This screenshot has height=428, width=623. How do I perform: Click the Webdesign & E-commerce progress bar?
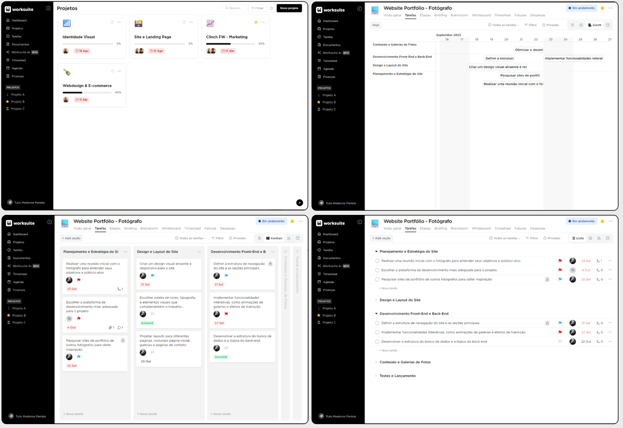click(87, 93)
